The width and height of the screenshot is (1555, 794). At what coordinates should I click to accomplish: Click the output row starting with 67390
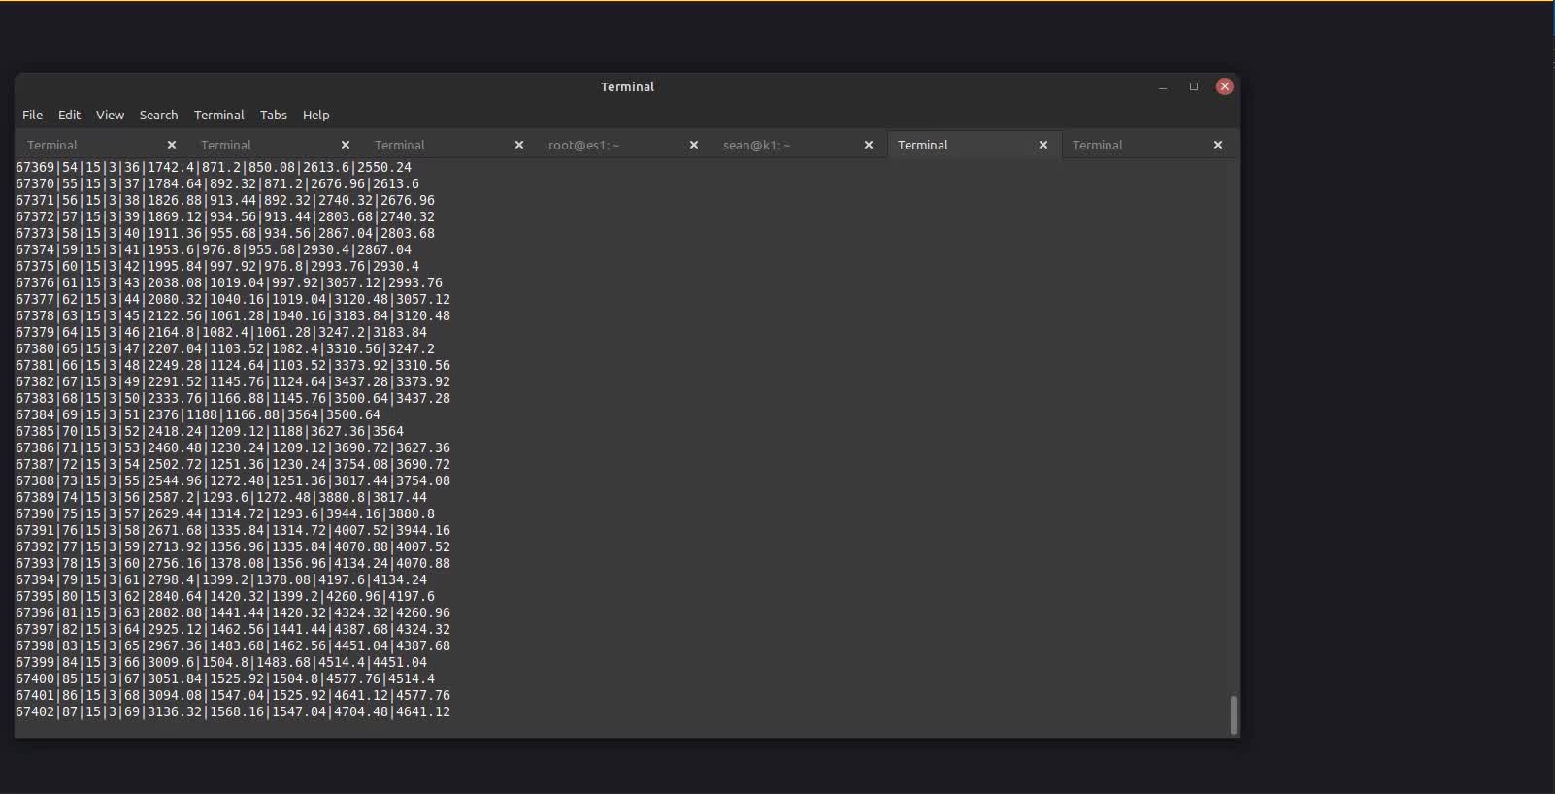(225, 513)
